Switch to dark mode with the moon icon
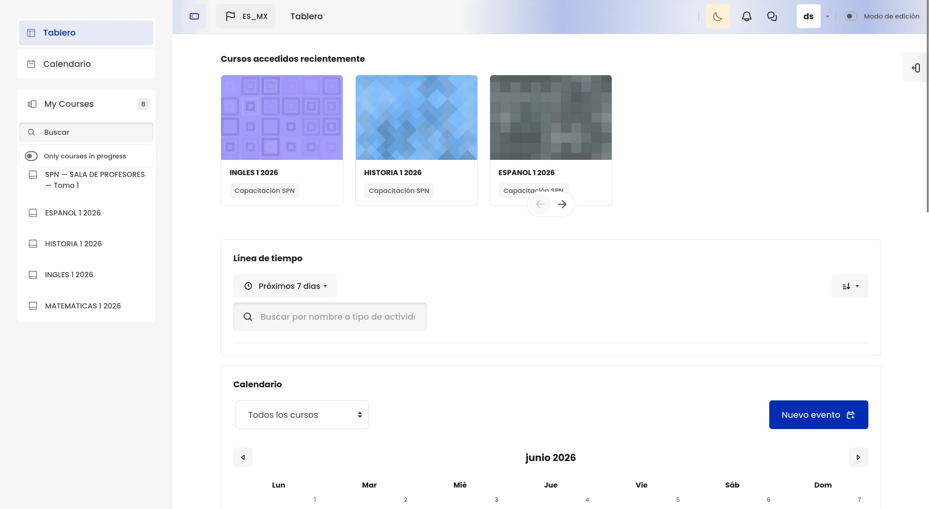 click(717, 16)
